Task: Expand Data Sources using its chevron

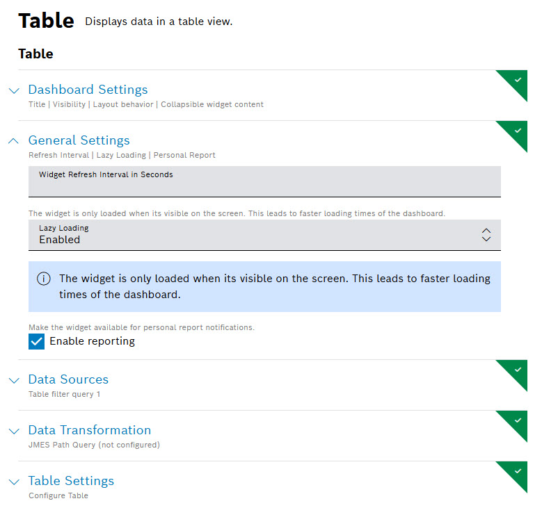Action: click(14, 380)
